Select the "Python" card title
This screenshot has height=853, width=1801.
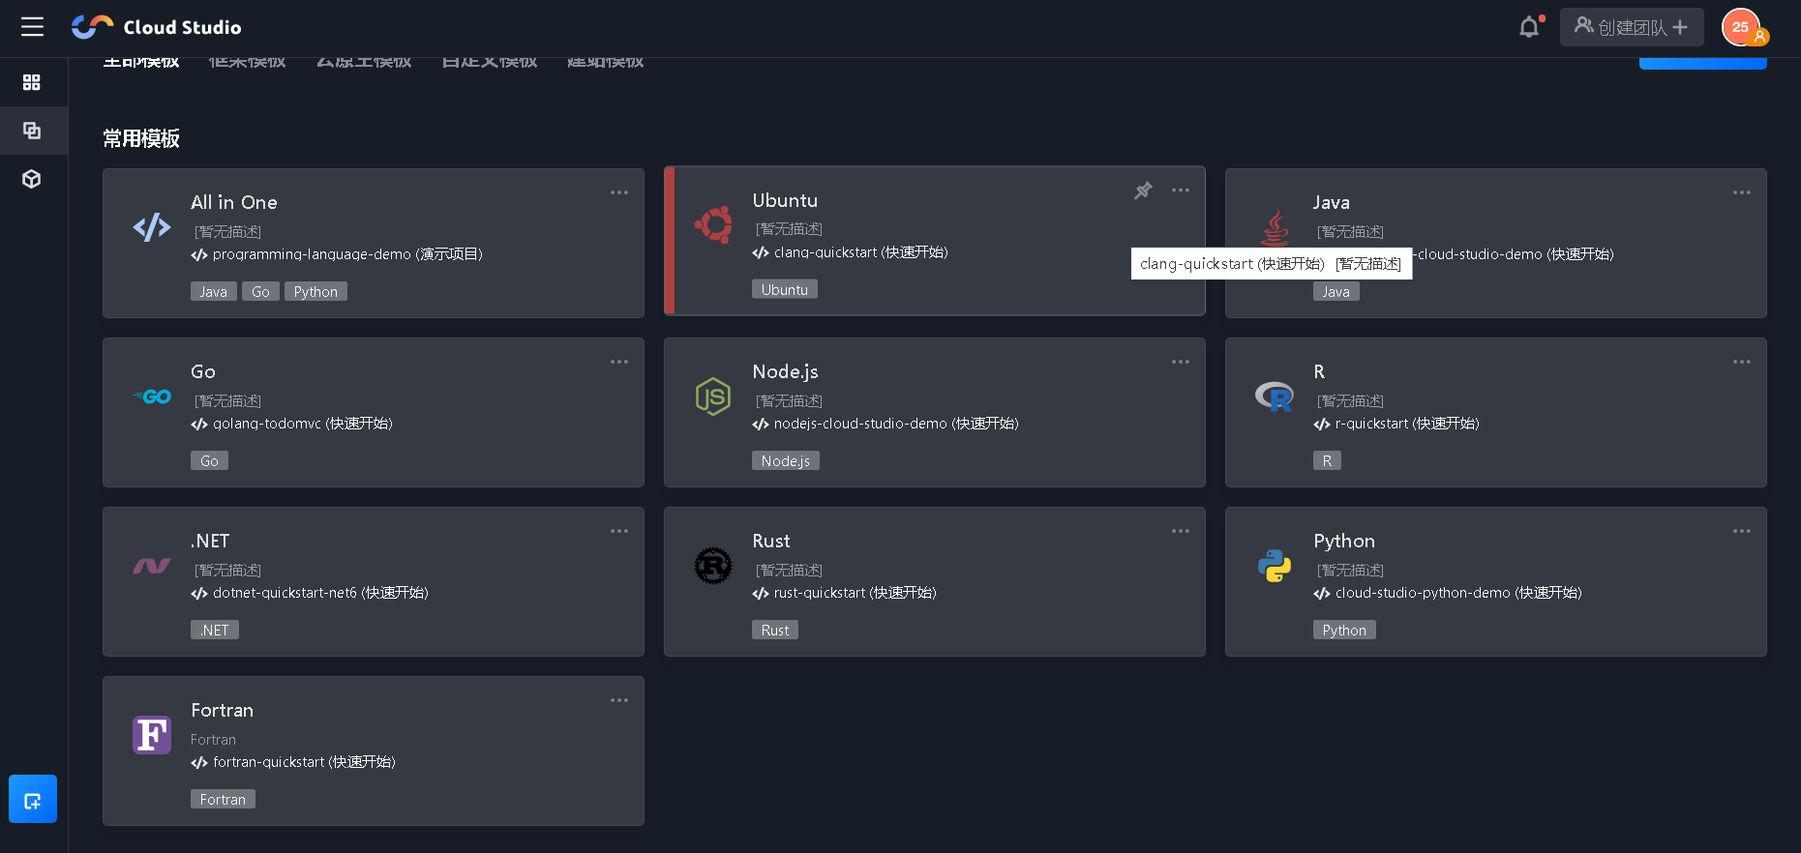pyautogui.click(x=1344, y=541)
